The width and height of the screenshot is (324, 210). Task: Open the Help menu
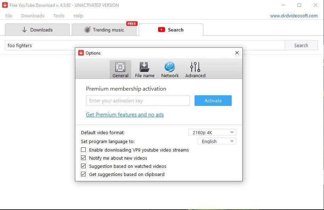point(78,16)
